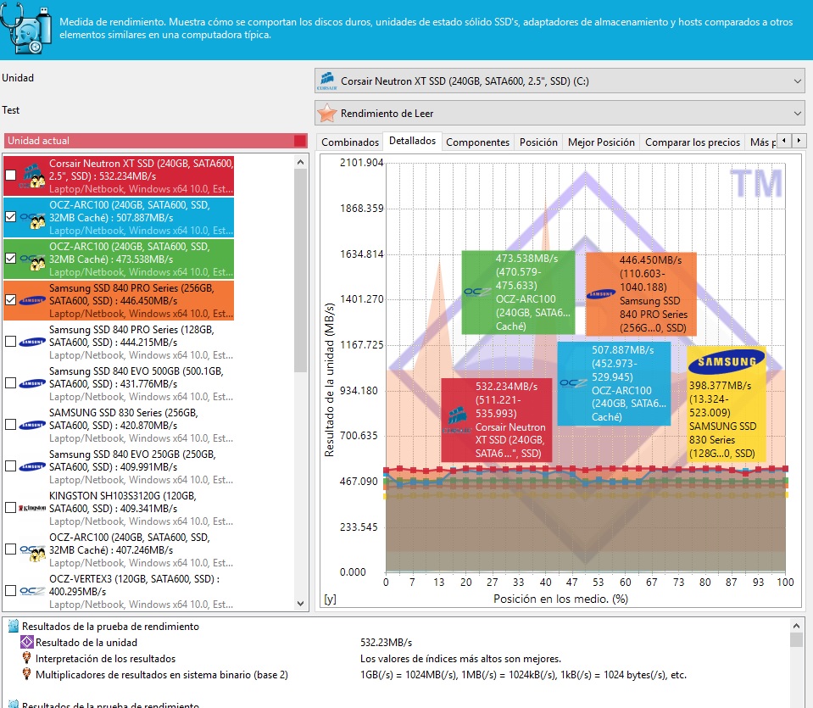813x708 pixels.
Task: Click the star icon in Test dropdown
Action: pyautogui.click(x=327, y=113)
